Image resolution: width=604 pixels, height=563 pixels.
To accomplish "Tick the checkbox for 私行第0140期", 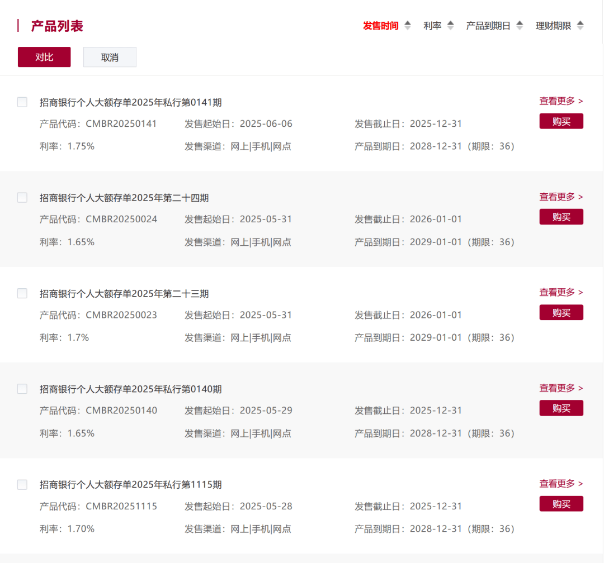I will 22,389.
